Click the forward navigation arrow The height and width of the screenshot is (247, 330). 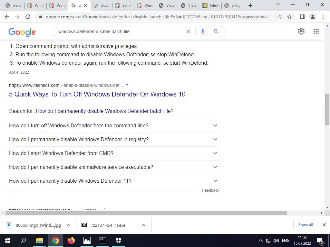17,17
